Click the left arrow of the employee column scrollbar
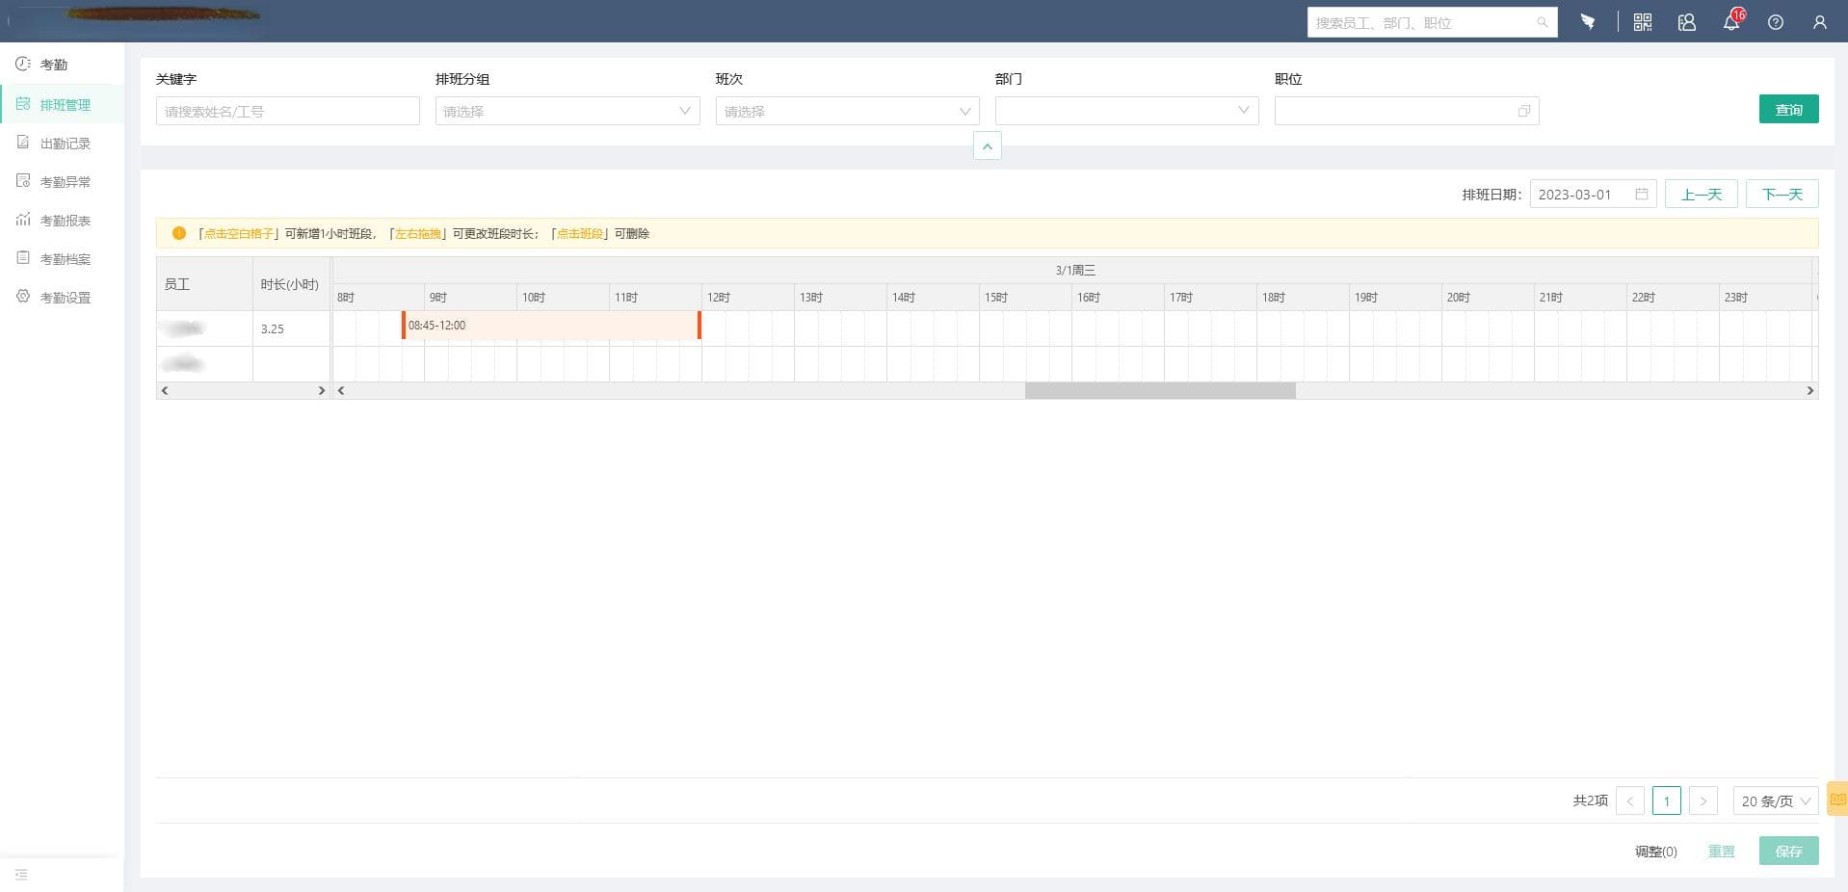 [x=165, y=390]
